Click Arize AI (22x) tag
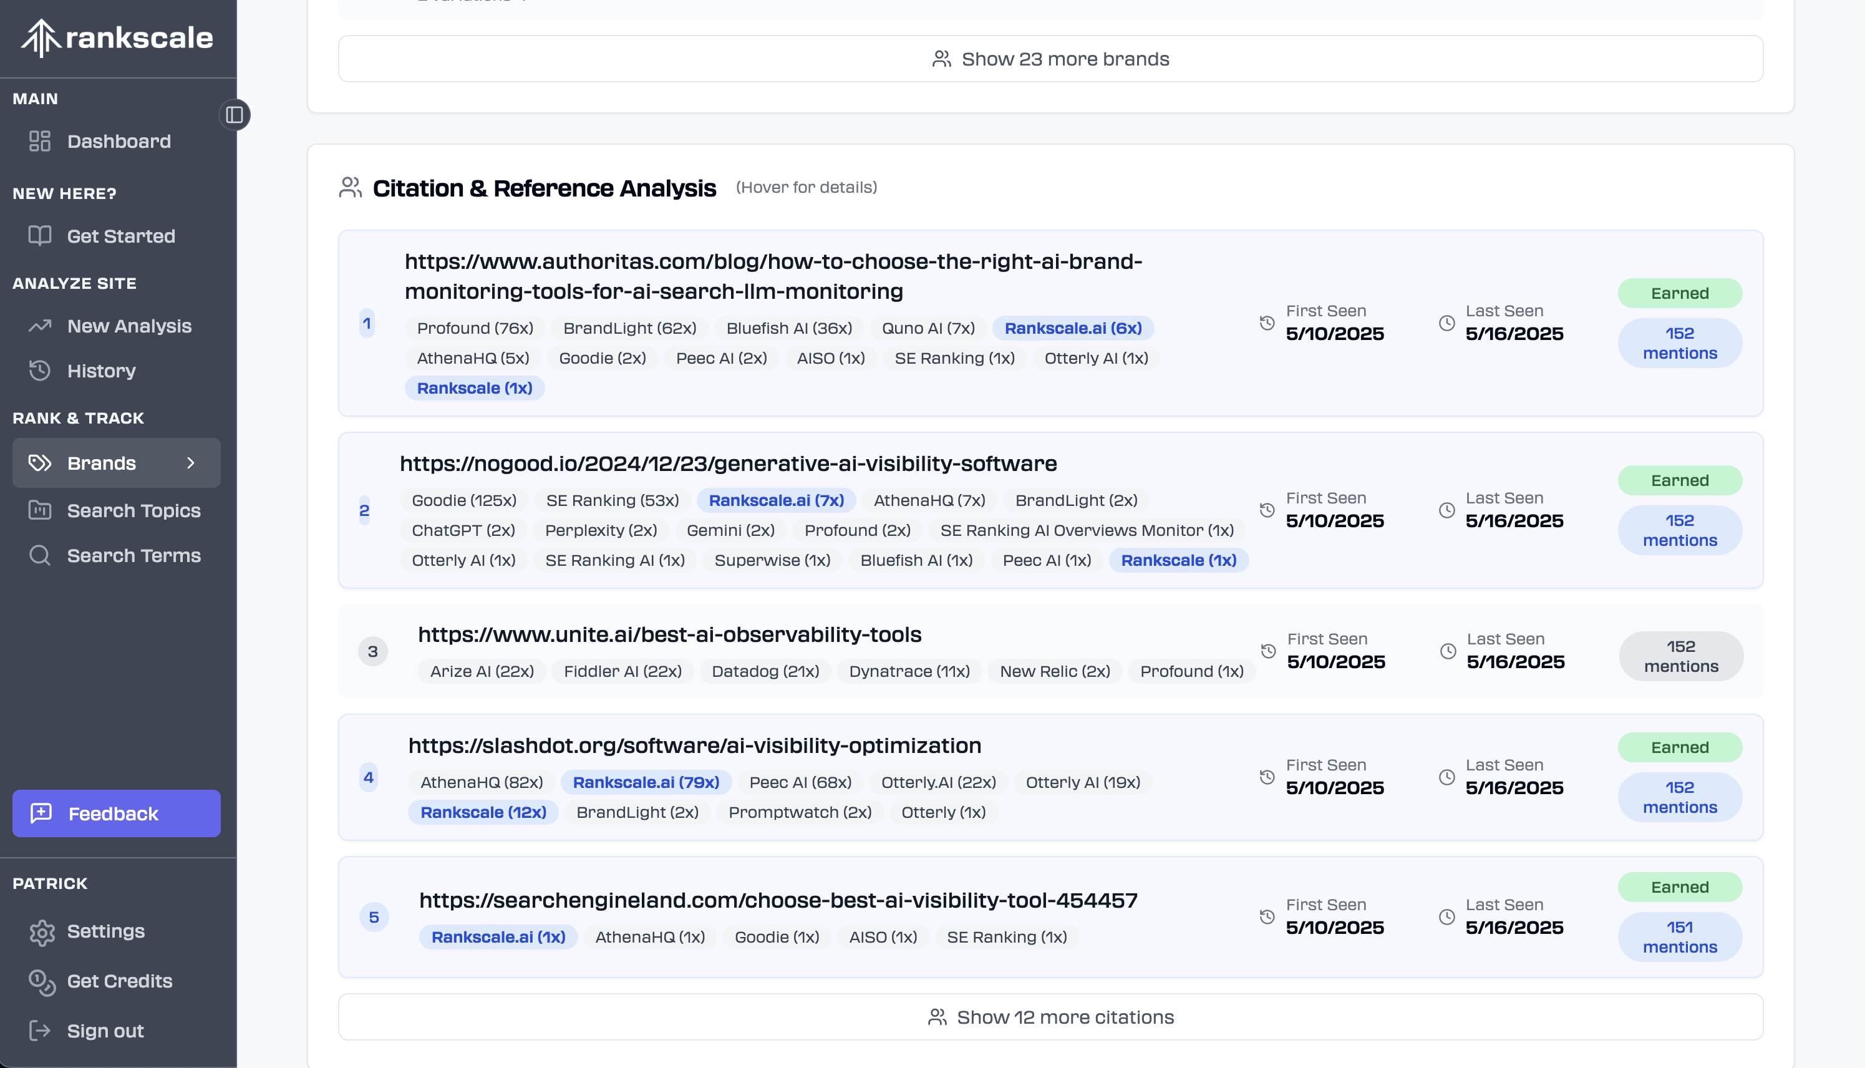 click(x=482, y=671)
